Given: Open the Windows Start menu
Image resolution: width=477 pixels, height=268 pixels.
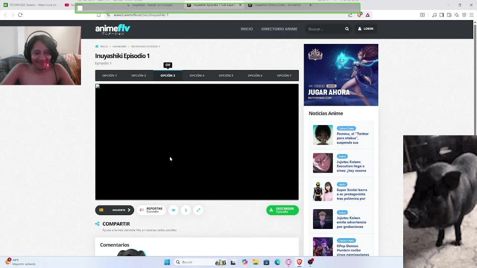Looking at the screenshot, I should (167, 262).
